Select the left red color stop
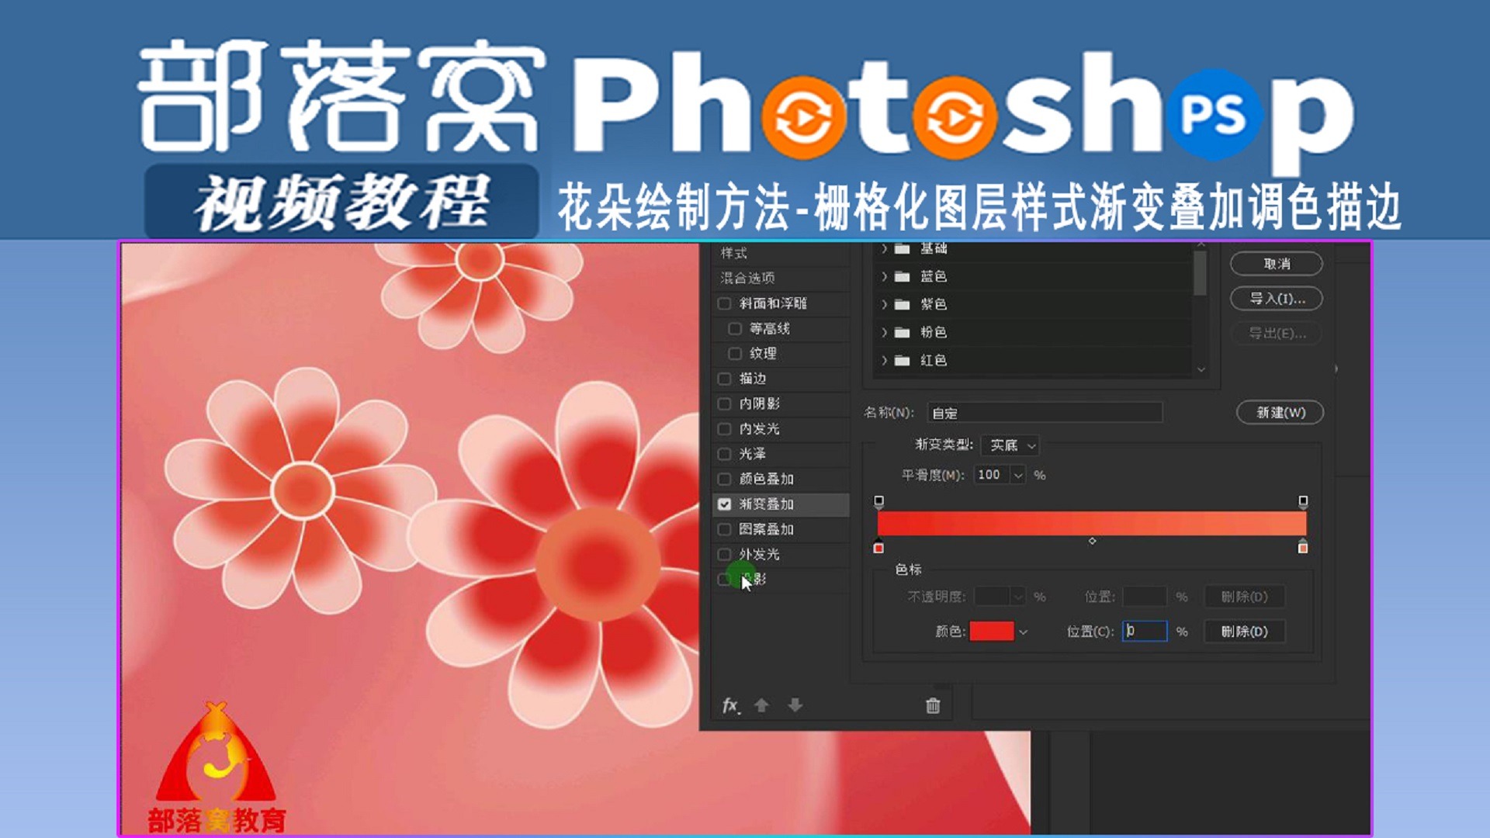 pyautogui.click(x=878, y=547)
